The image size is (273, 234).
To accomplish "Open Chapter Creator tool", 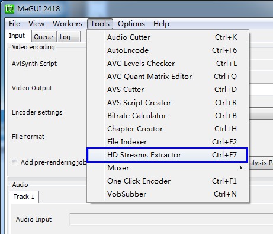I will pyautogui.click(x=168, y=129).
